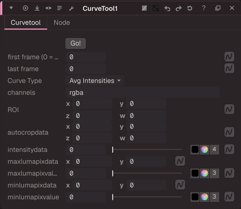The image size is (241, 209).
Task: Switch to the Node tab
Action: (62, 23)
